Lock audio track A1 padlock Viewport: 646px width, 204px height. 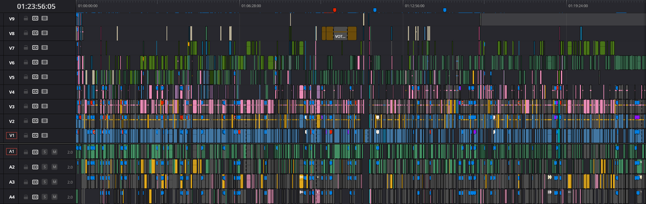pos(25,152)
